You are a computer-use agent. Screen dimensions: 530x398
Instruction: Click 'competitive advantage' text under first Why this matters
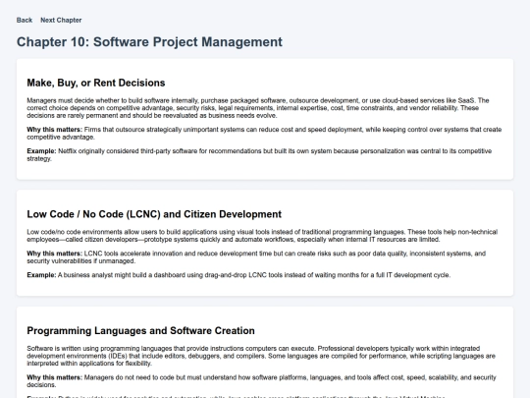coord(61,137)
